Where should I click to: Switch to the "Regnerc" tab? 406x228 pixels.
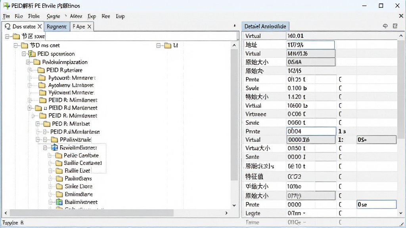tap(57, 27)
